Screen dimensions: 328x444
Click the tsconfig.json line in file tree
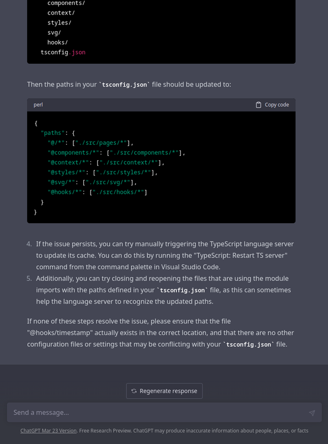pyautogui.click(x=63, y=52)
